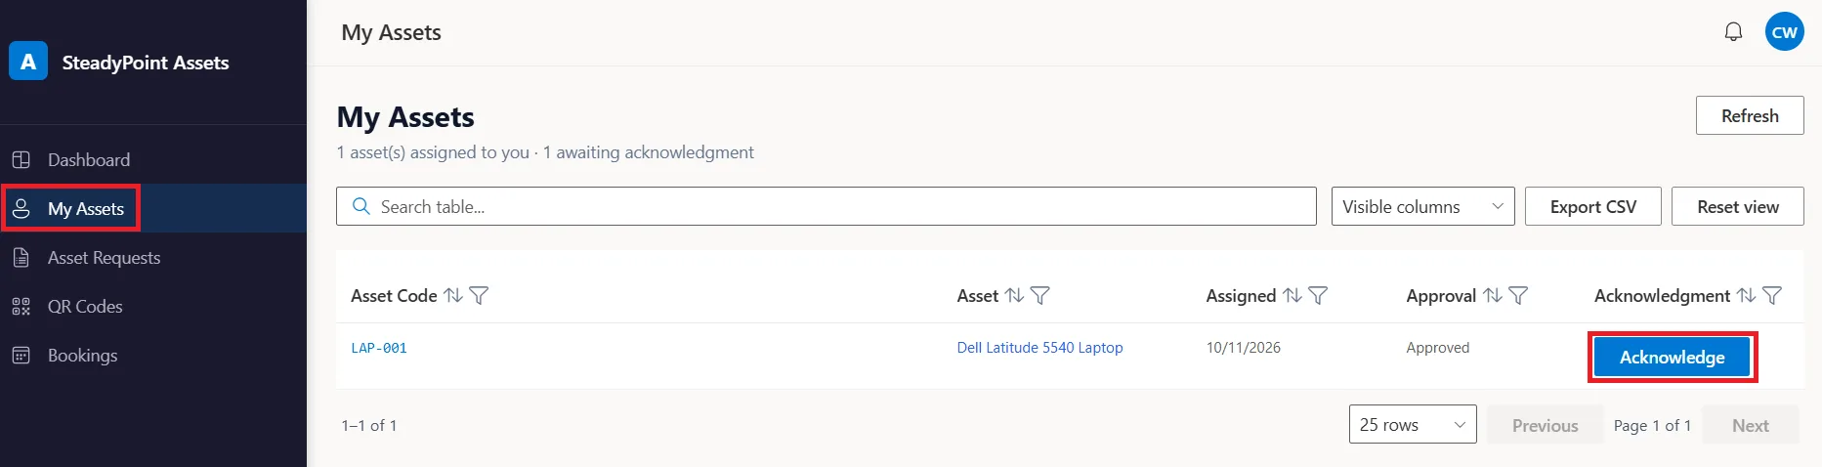Open the LAP-001 asset code link
1822x467 pixels.
(x=379, y=348)
